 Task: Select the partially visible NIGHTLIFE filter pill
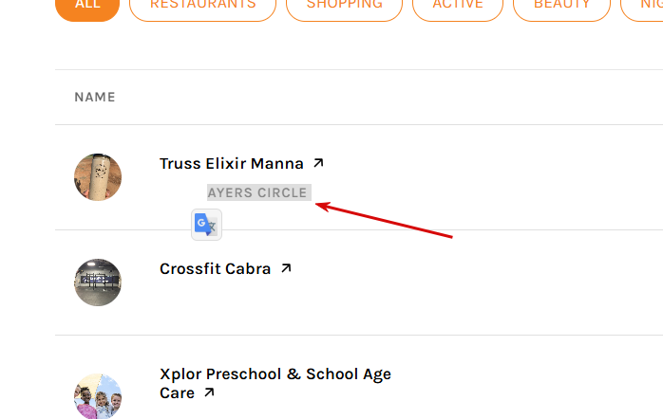coord(642,6)
